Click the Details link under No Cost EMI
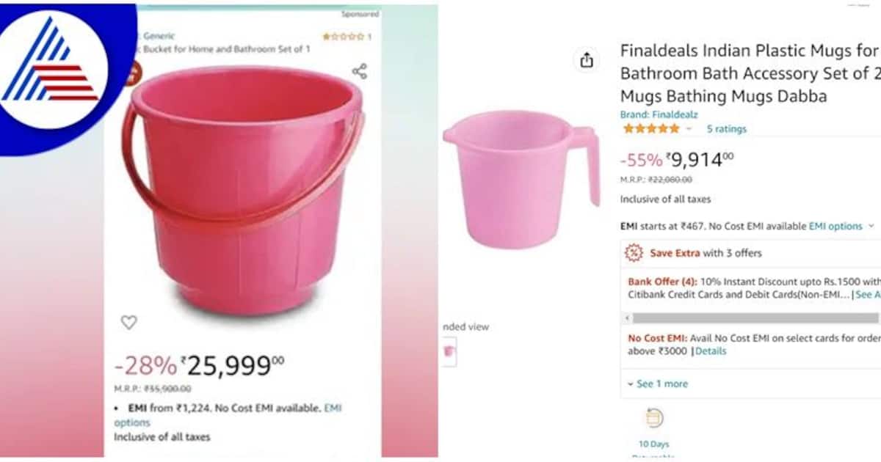The height and width of the screenshot is (462, 881). click(x=711, y=351)
